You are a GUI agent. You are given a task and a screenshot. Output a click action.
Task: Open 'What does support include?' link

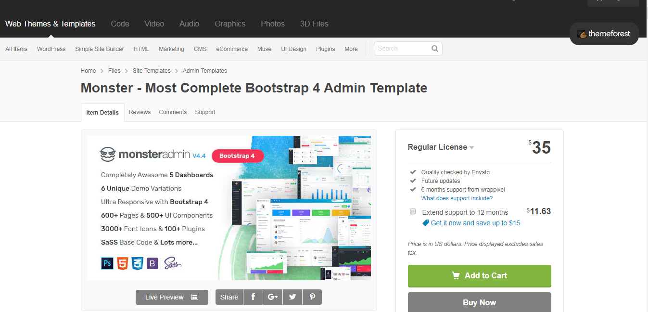tap(457, 198)
